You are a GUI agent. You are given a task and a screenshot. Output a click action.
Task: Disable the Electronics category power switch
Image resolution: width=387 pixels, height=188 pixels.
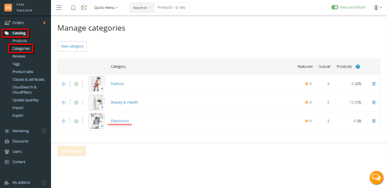(x=76, y=121)
